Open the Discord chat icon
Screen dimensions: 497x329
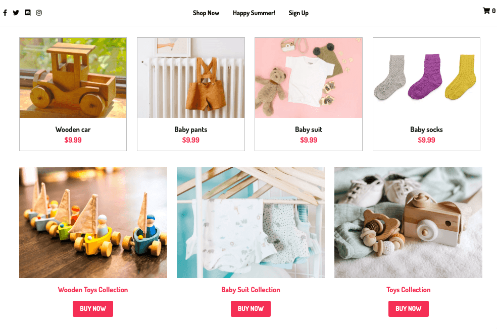(x=28, y=13)
